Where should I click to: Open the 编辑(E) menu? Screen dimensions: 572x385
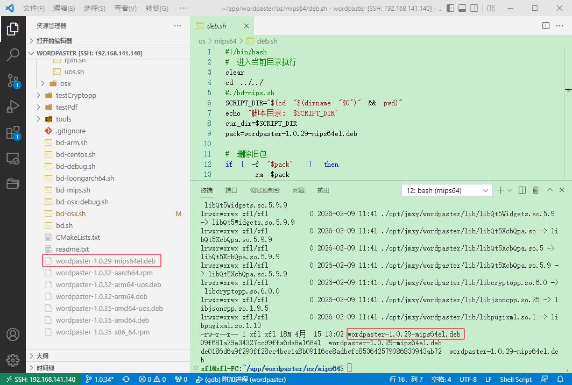tap(65, 9)
